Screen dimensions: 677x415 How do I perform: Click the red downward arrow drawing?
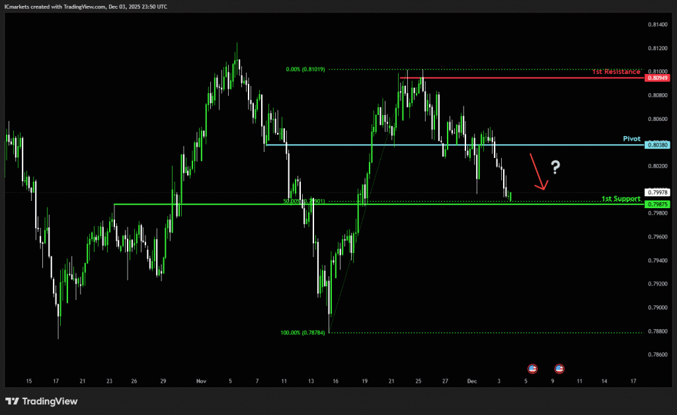(x=538, y=172)
